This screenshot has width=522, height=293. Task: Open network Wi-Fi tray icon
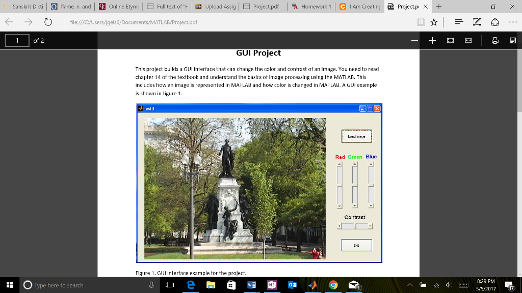[x=436, y=285]
